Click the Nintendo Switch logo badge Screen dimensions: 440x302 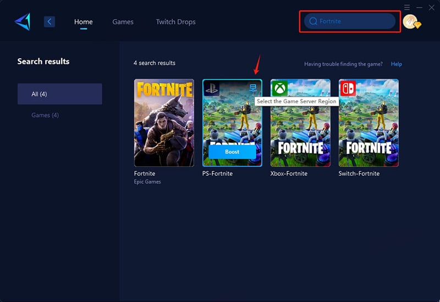(348, 88)
